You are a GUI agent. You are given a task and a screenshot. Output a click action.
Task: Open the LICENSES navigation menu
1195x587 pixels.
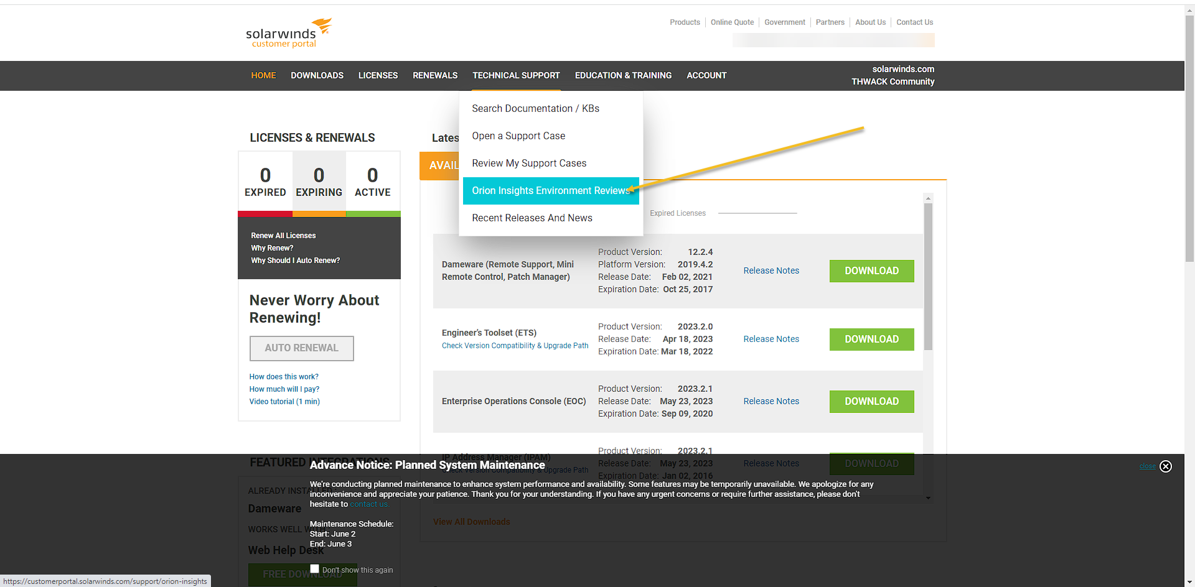coord(378,75)
